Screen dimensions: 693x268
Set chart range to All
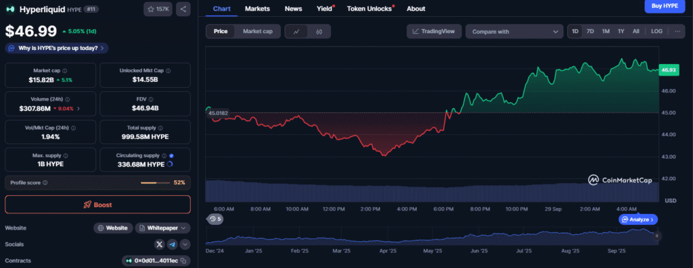[635, 31]
